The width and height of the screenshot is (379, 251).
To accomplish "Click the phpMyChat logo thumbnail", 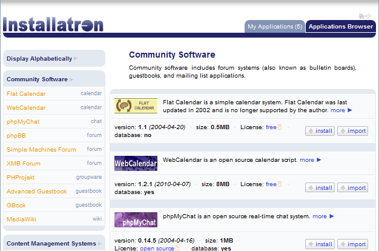I will (136, 219).
